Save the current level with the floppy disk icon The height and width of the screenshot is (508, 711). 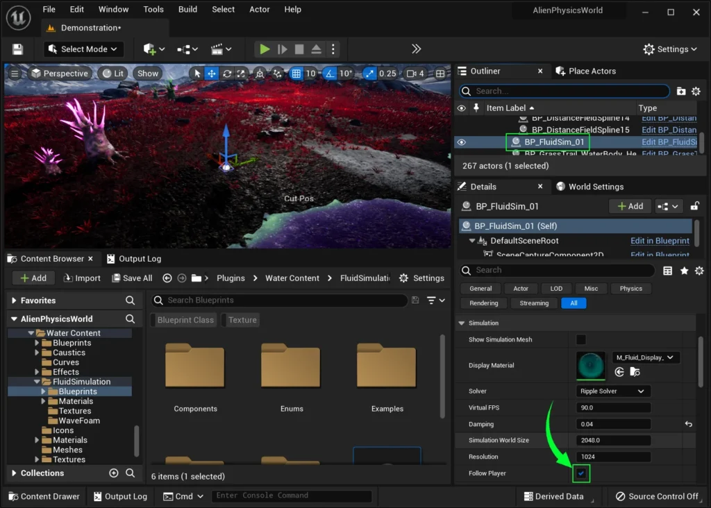coord(18,49)
